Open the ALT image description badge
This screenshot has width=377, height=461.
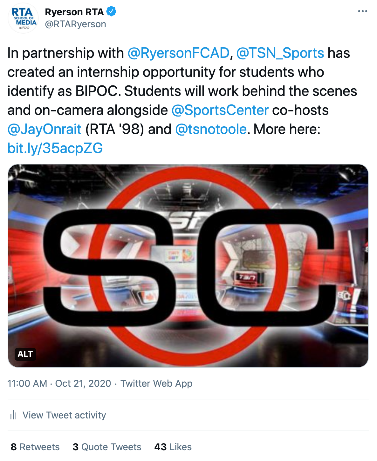click(25, 354)
